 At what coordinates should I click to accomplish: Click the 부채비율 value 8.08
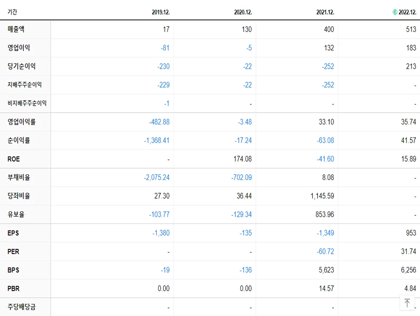click(x=328, y=177)
